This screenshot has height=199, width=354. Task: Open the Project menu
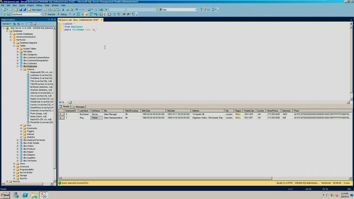(30, 5)
